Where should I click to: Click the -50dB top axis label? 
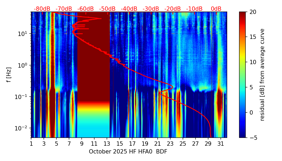pos(107,9)
